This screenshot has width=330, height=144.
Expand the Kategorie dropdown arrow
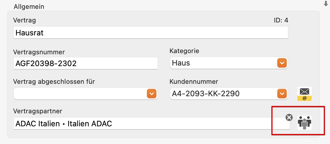[x=282, y=63]
